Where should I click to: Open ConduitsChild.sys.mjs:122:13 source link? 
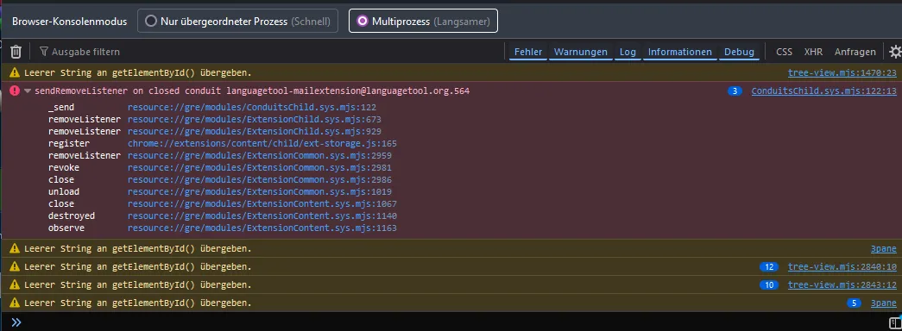pos(823,91)
